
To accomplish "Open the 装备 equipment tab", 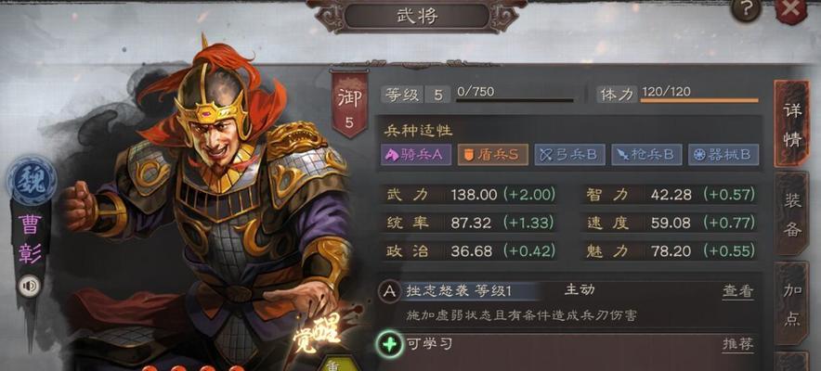I will tap(792, 213).
